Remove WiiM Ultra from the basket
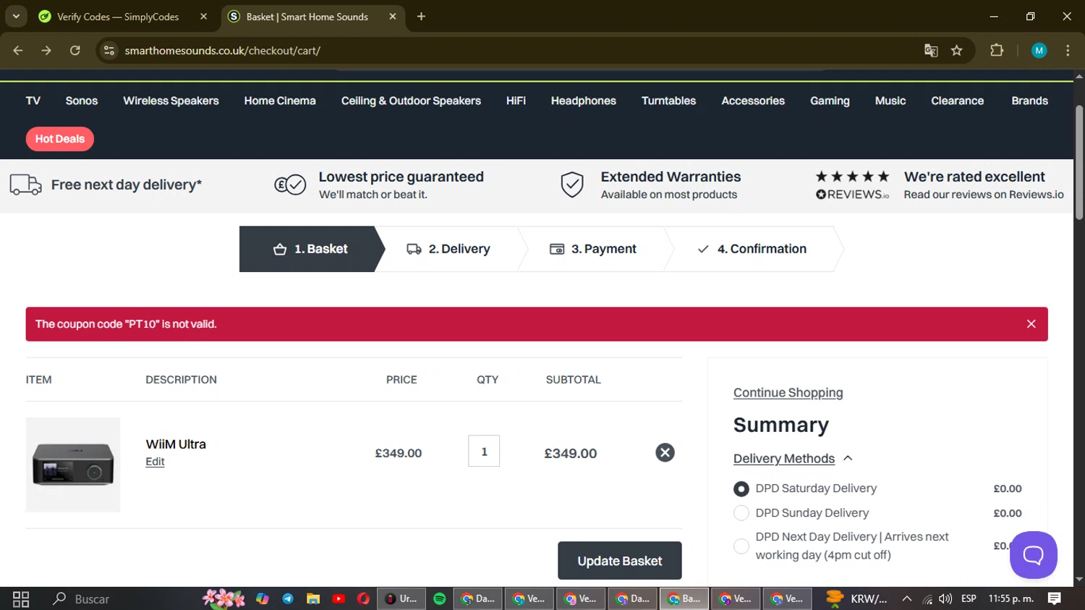This screenshot has height=610, width=1085. click(x=665, y=453)
